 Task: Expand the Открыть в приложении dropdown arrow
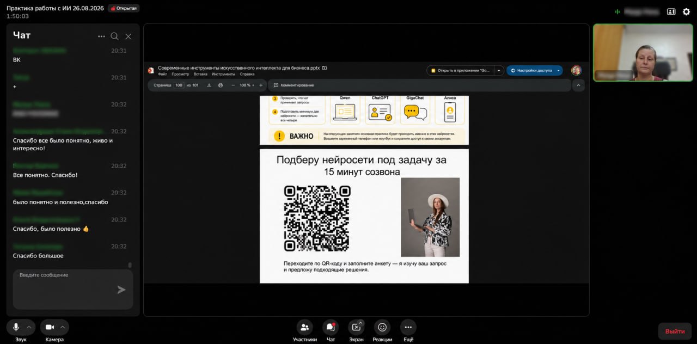(499, 70)
